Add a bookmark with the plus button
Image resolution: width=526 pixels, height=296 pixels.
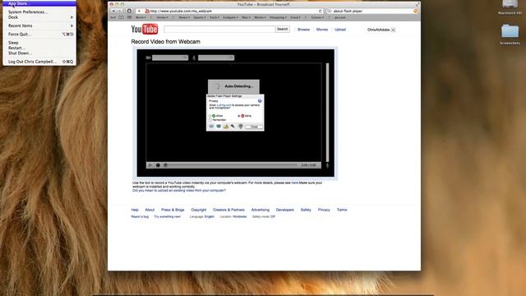click(x=139, y=11)
